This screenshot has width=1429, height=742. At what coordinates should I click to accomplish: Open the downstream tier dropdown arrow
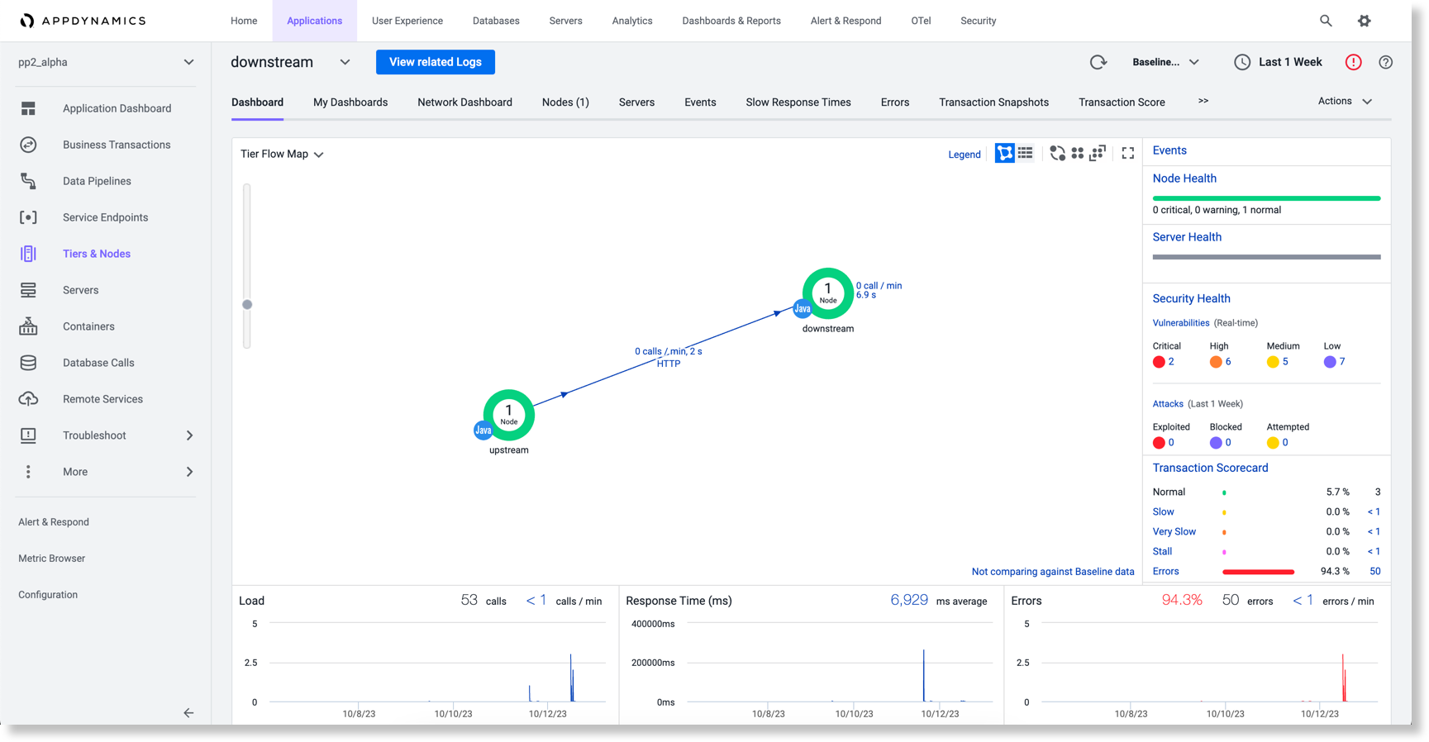click(345, 62)
